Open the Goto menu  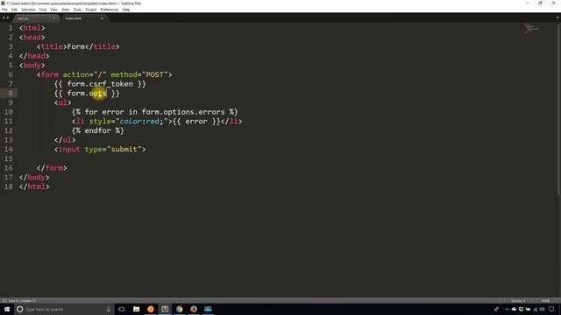(66, 10)
